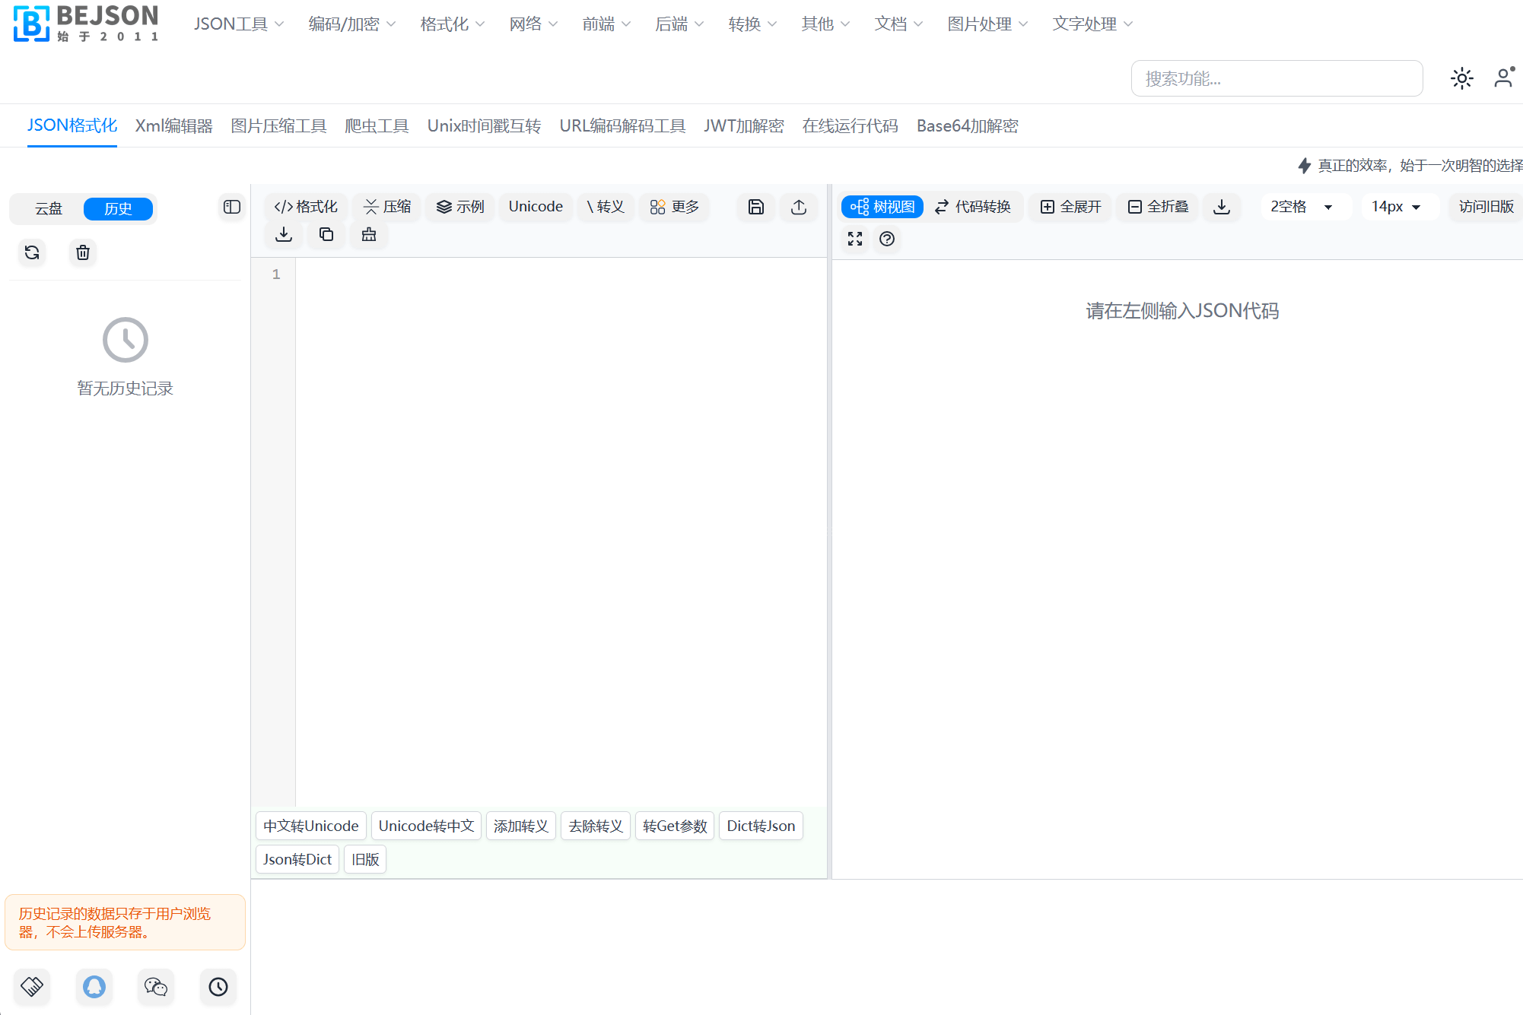Click the 中文转Unicode button
Image resolution: width=1523 pixels, height=1015 pixels.
pos(310,826)
